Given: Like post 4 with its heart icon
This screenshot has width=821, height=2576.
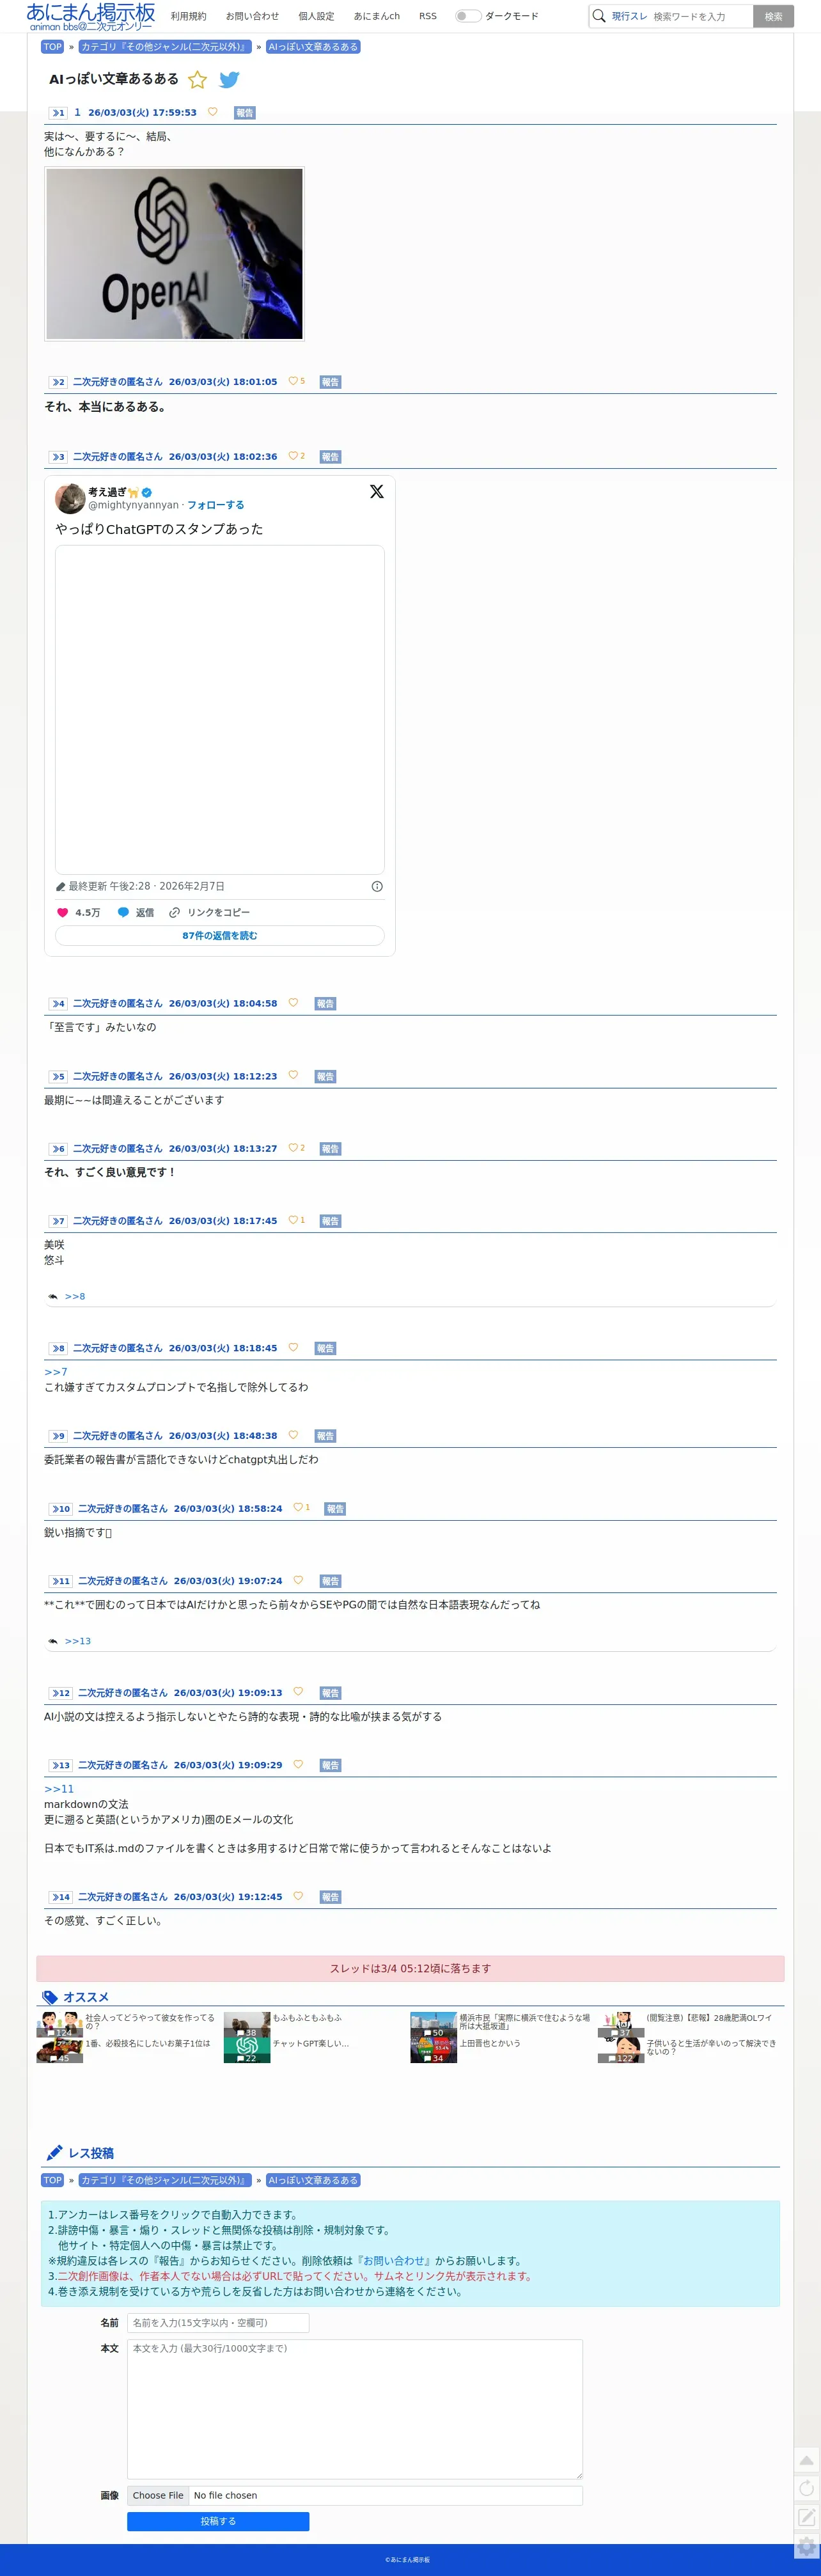Looking at the screenshot, I should 293,1002.
